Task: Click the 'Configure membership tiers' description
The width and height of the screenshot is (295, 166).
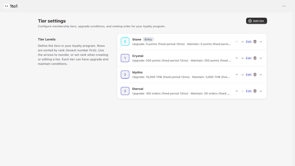Action: 102,26
